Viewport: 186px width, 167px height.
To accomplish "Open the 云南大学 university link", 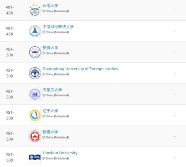I will [x=50, y=6].
